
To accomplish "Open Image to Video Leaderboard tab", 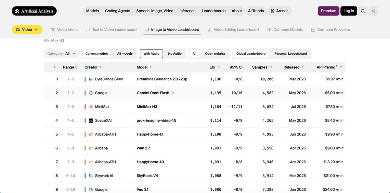I will tap(172, 29).
